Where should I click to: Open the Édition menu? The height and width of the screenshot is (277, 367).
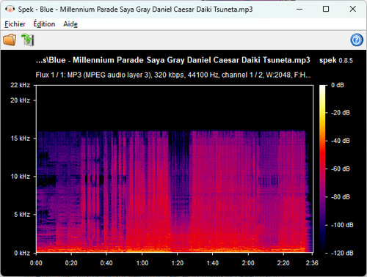point(44,24)
